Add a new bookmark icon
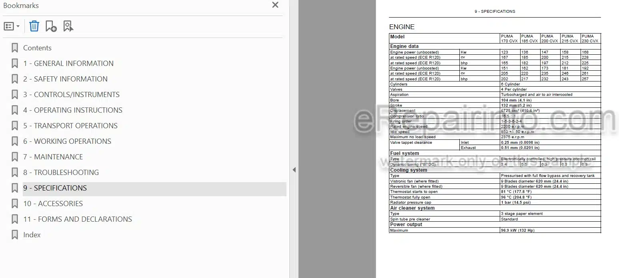The image size is (619, 278). click(51, 26)
